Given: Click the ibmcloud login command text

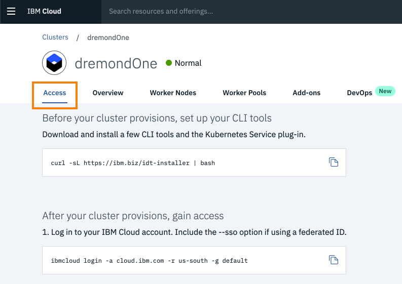Looking at the screenshot, I should point(150,261).
